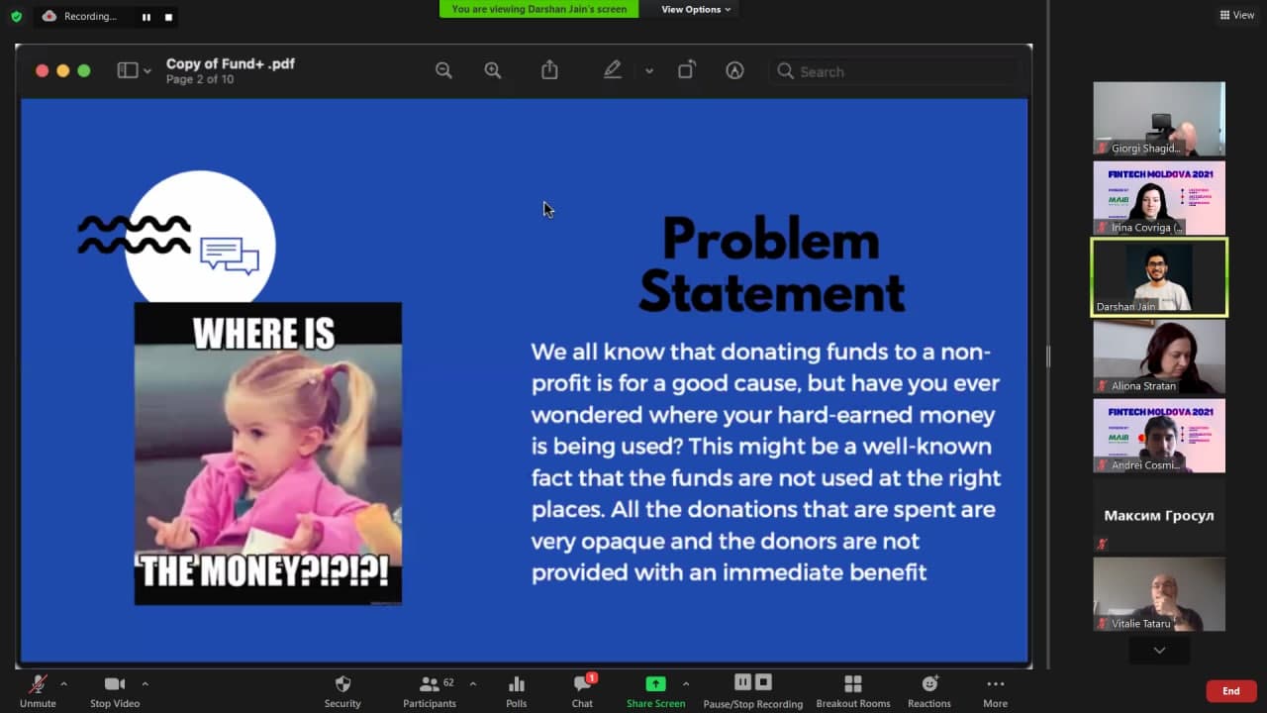
Task: Click the speech bubbles icon on the slide
Action: pyautogui.click(x=230, y=255)
